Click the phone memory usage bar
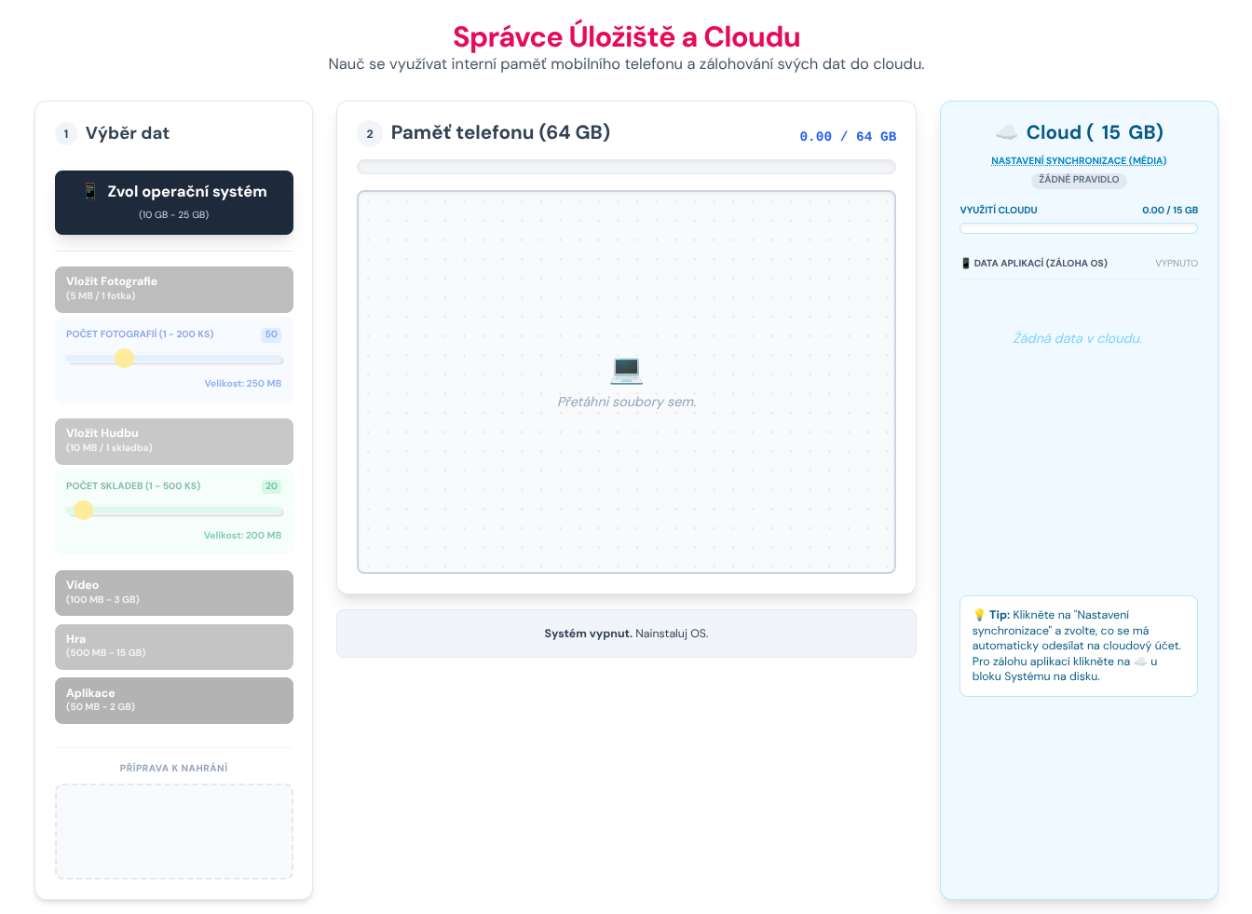The height and width of the screenshot is (914, 1252). [x=626, y=167]
